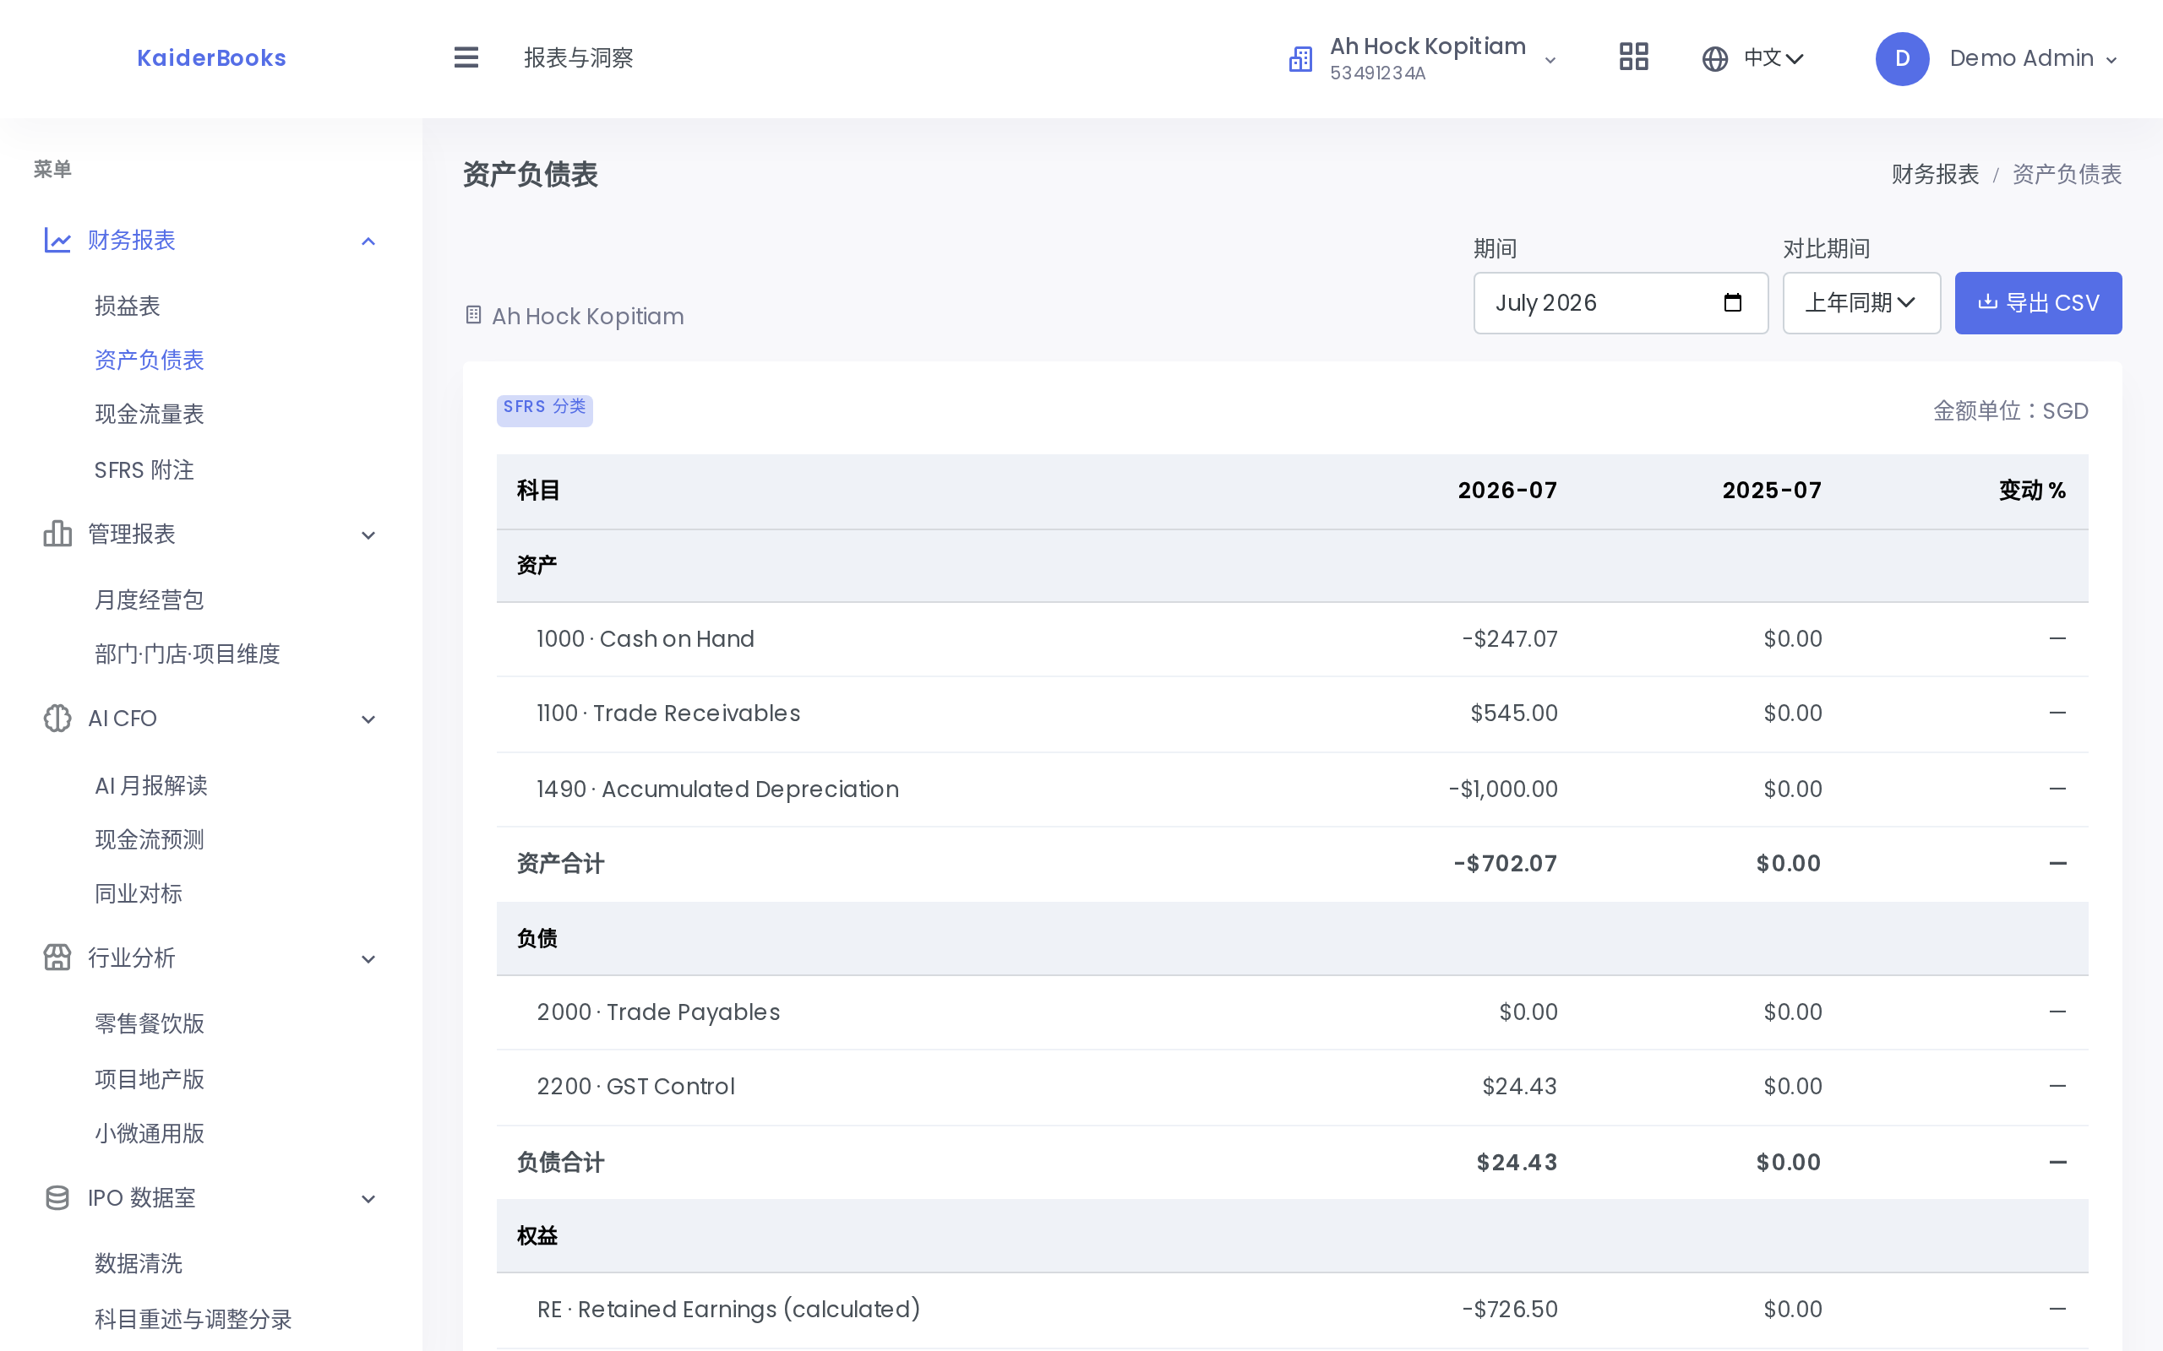The height and width of the screenshot is (1351, 2163).
Task: Click the 财务报表 breadcrumb link
Action: point(1935,174)
